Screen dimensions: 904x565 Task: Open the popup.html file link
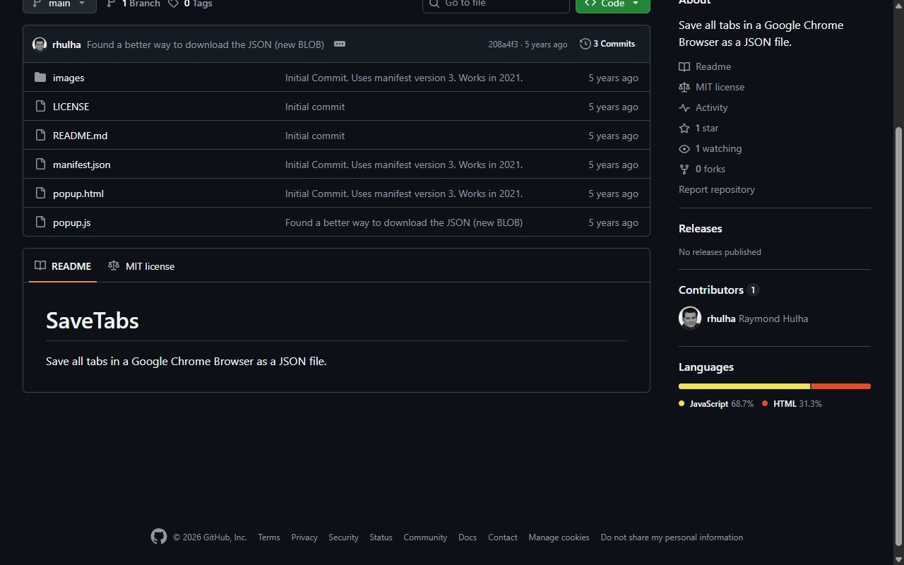pyautogui.click(x=78, y=194)
